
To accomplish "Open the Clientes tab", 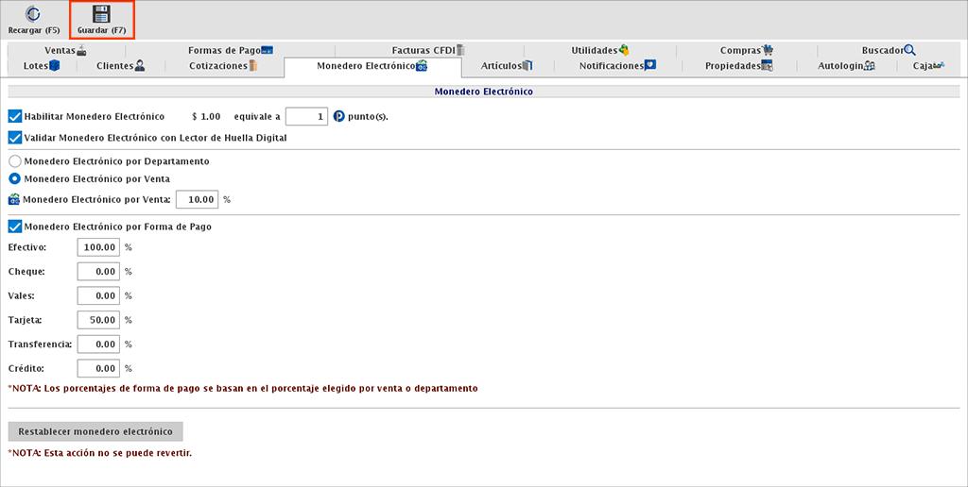I will 120,66.
